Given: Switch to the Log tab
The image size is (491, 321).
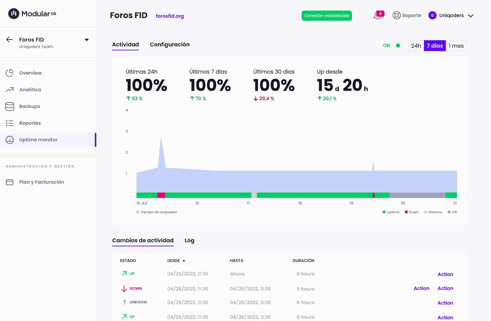Looking at the screenshot, I should 189,240.
